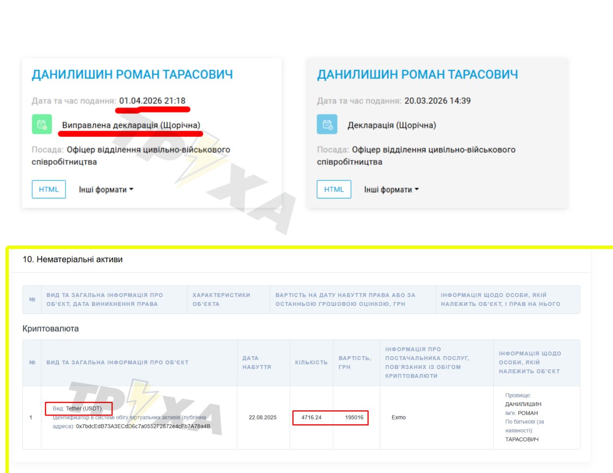613x473 pixels.
Task: Click the '10. Нематеріальні активи' section heading
Action: (72, 259)
